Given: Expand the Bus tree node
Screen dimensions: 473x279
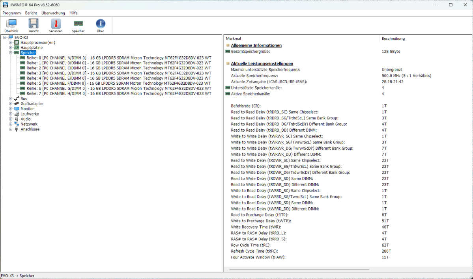Looking at the screenshot, I should (x=11, y=99).
